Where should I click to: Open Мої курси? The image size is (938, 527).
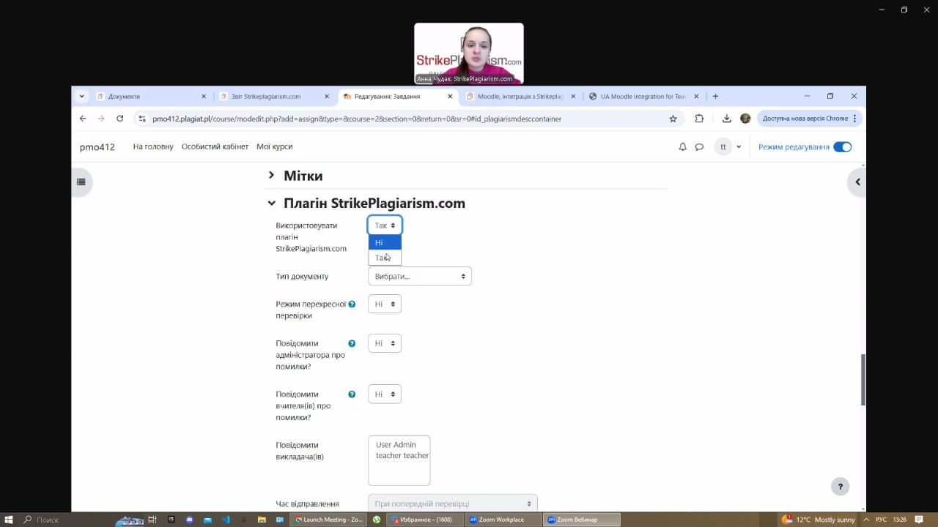(x=274, y=147)
